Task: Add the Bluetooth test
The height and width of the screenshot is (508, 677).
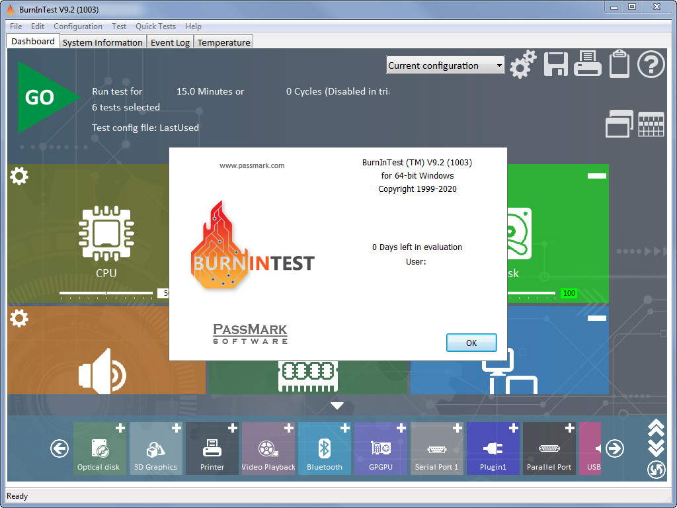Action: point(345,428)
